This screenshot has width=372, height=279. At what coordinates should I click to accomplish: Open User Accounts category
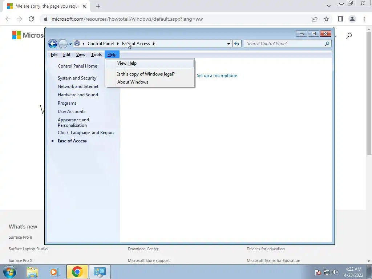(x=72, y=112)
